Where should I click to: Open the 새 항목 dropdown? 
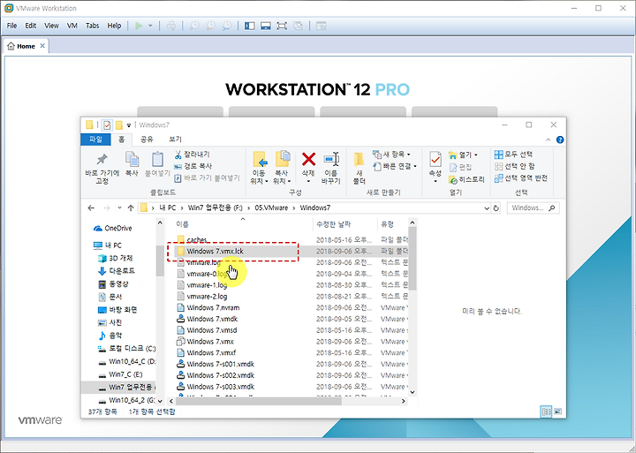click(391, 155)
